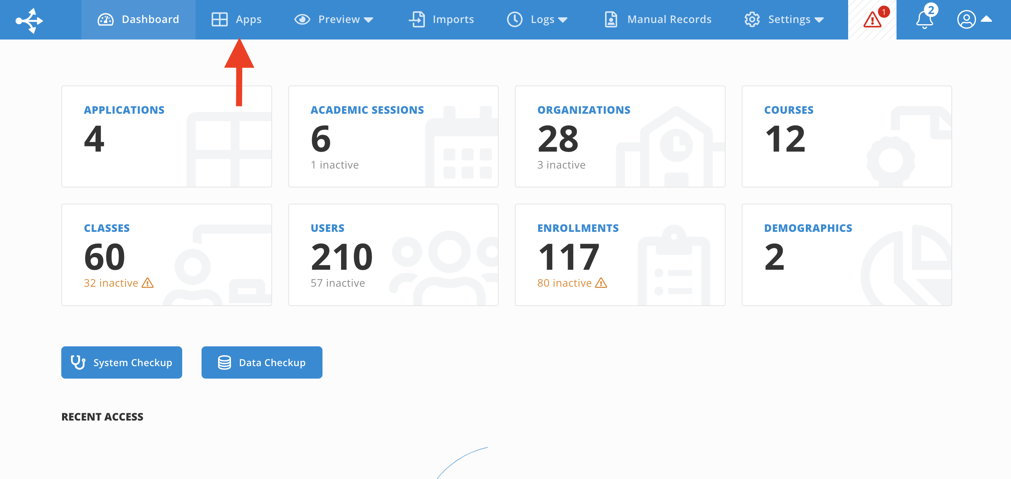Image resolution: width=1011 pixels, height=479 pixels.
Task: Open the Imports page
Action: click(441, 19)
